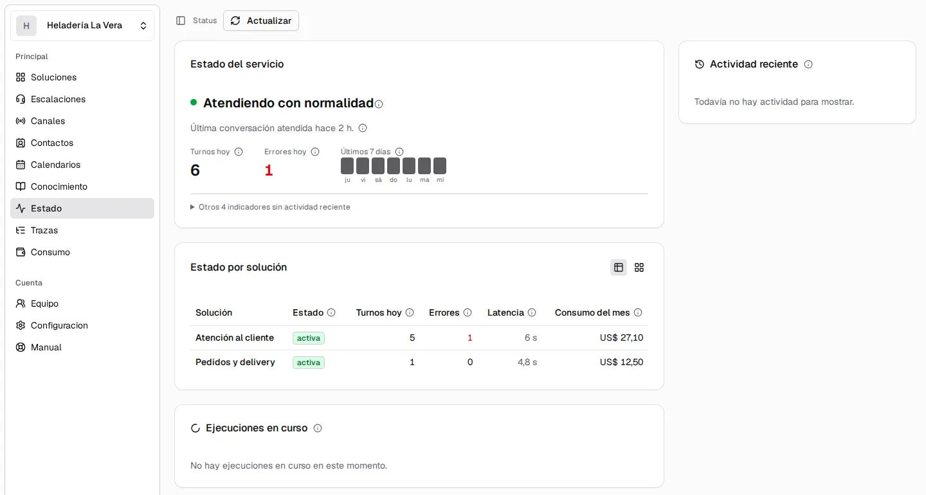
Task: Click the Pedidos y delivery solution row
Action: [419, 363]
